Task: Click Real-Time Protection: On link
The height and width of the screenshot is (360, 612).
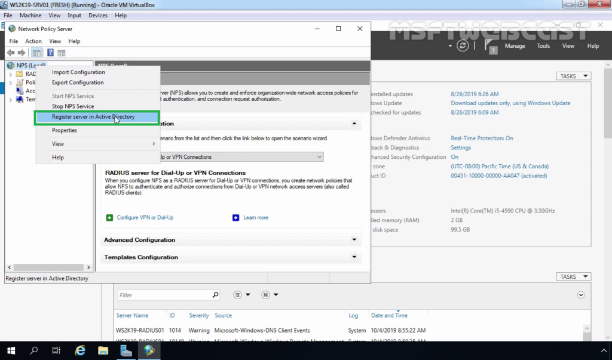Action: click(482, 138)
